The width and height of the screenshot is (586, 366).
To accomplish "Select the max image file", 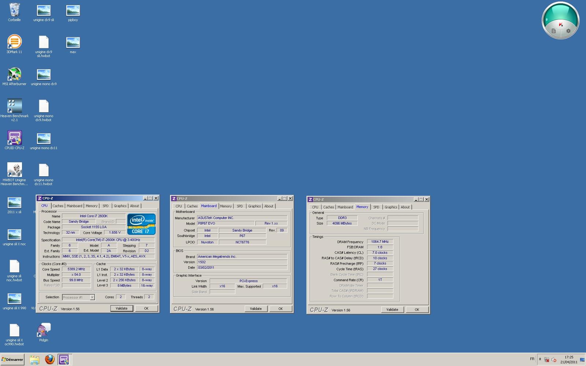I will coord(73,44).
